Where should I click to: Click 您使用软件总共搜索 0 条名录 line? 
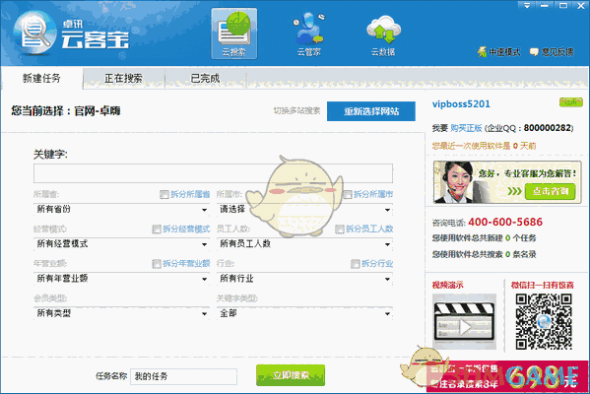click(x=484, y=254)
